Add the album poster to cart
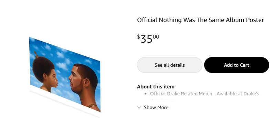273x130 pixels. (x=237, y=65)
